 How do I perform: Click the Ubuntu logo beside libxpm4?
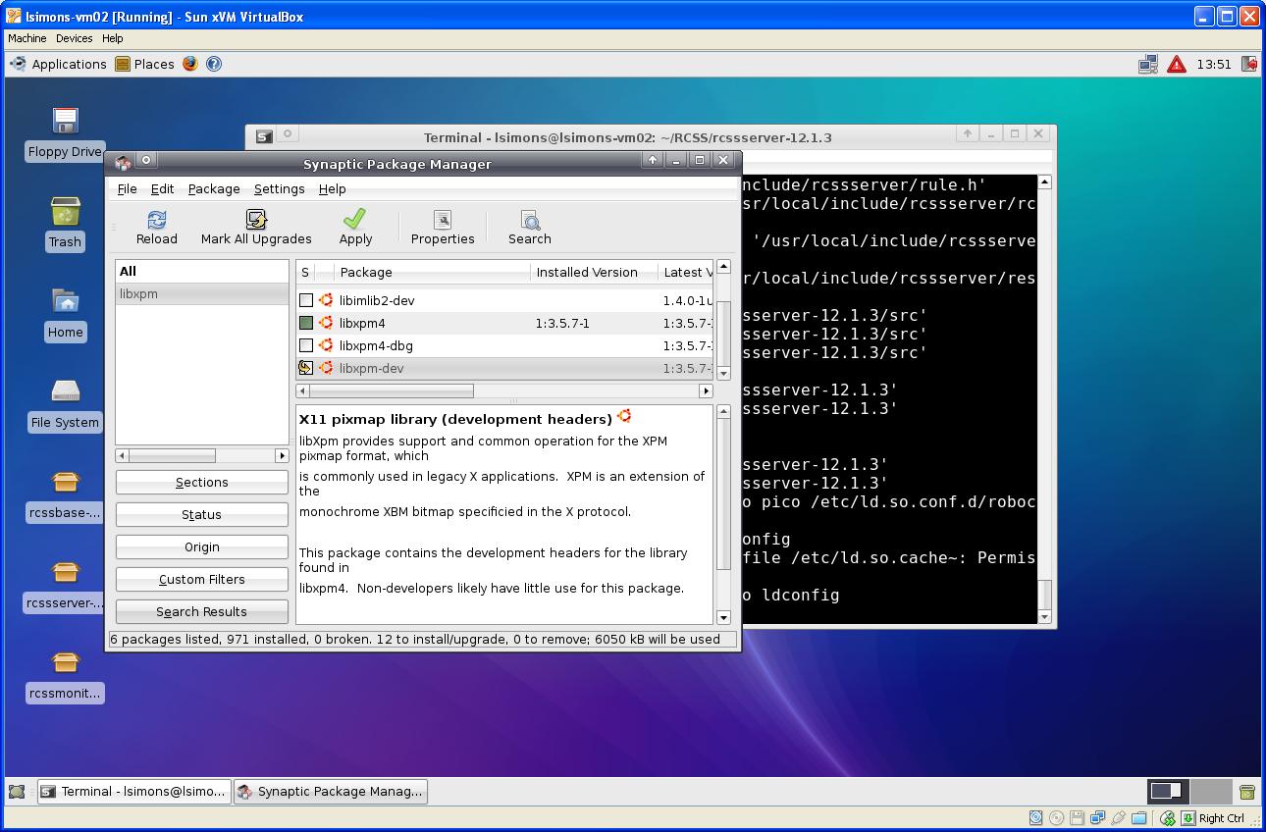pos(326,323)
